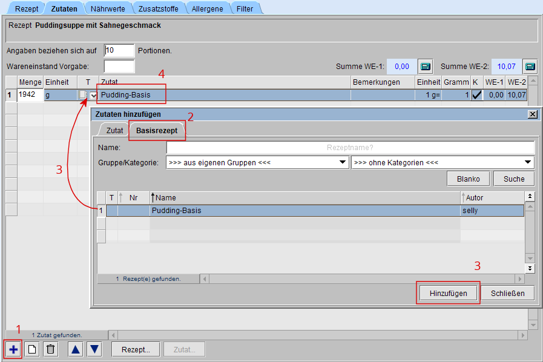Click the Summe WE-2 value 10,07

coord(506,66)
